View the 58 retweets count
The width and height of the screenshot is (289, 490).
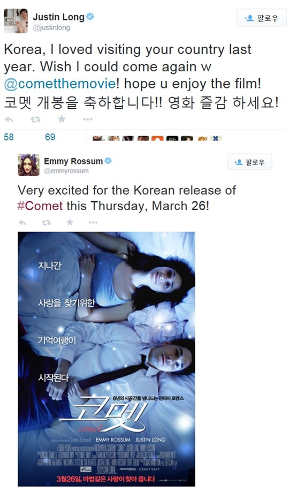point(9,137)
